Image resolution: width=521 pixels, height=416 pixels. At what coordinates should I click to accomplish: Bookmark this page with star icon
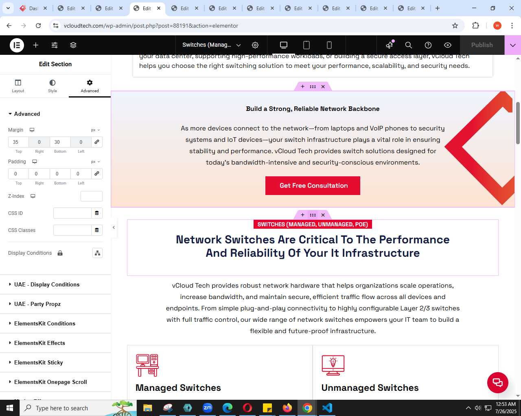click(455, 26)
